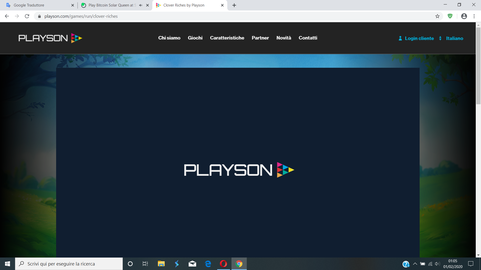The height and width of the screenshot is (270, 481).
Task: Bookmark this page with the star icon
Action: tap(437, 16)
